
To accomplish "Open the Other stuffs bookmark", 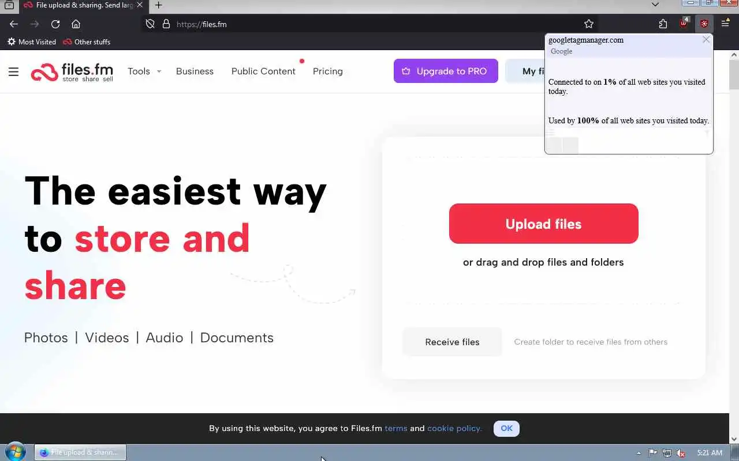I will pos(87,42).
